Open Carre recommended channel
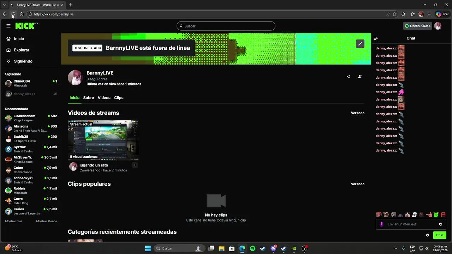 pyautogui.click(x=31, y=201)
